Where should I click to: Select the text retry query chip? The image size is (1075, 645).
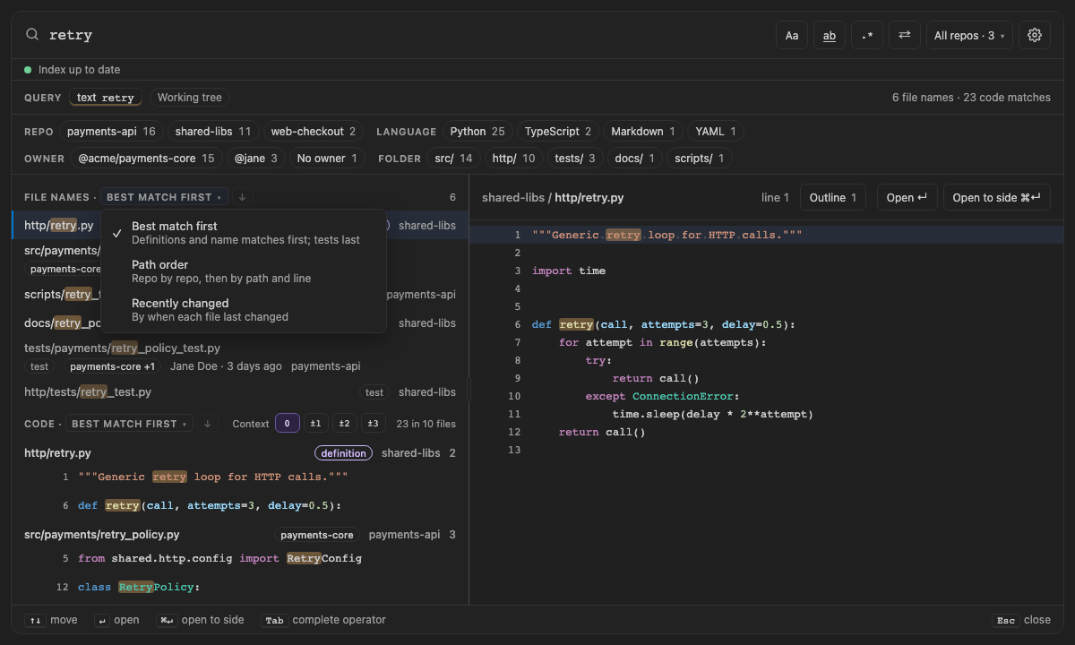(x=105, y=98)
